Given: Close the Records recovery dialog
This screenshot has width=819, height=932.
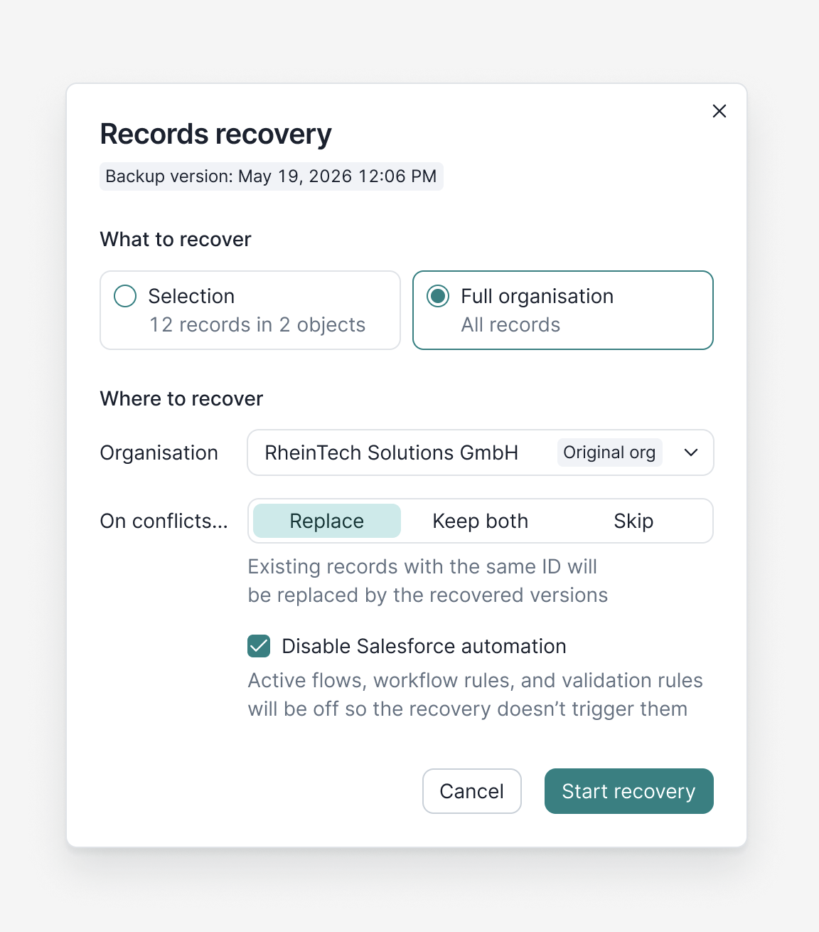Looking at the screenshot, I should [719, 111].
